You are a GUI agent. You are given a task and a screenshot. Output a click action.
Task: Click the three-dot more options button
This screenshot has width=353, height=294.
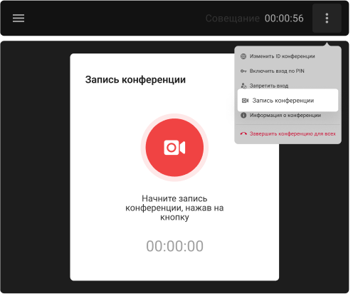click(327, 18)
